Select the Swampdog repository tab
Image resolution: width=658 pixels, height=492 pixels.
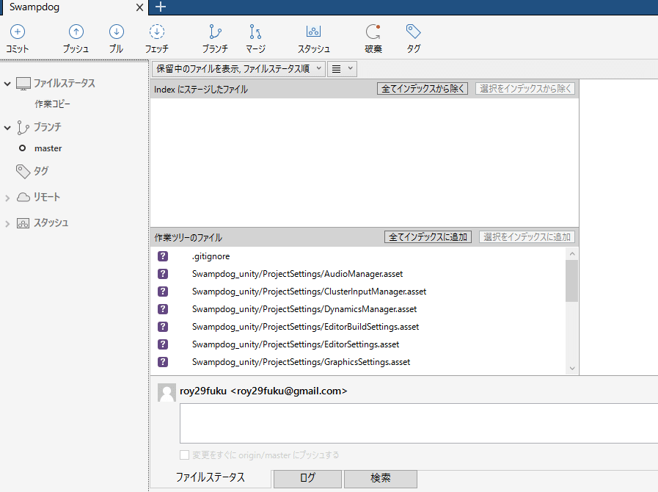pyautogui.click(x=74, y=7)
